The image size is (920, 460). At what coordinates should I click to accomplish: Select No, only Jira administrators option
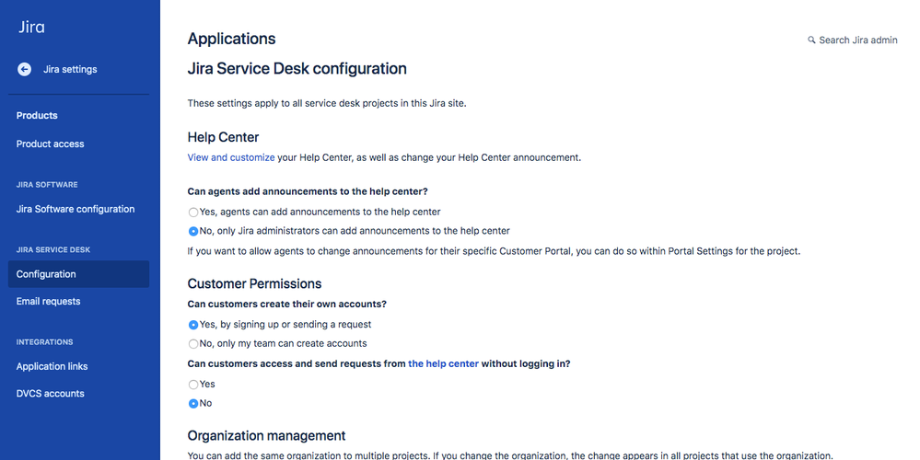pos(193,232)
